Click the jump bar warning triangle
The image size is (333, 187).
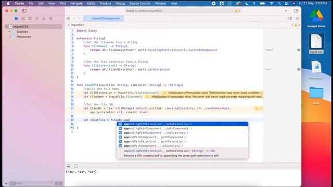pos(296,25)
